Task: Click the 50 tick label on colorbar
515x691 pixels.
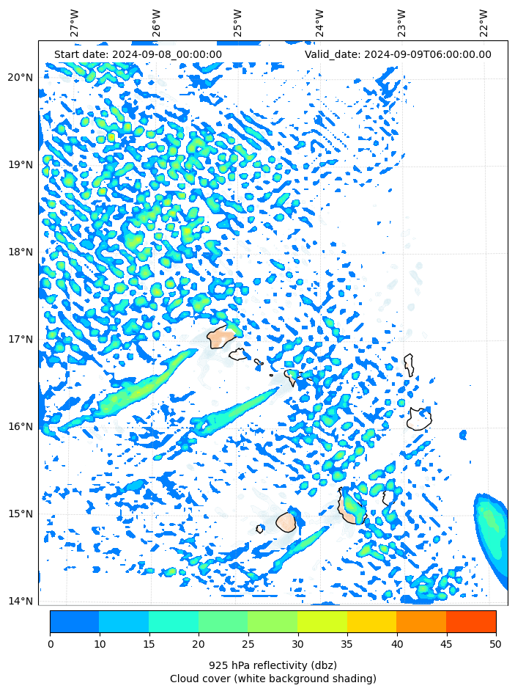Action: 496,644
